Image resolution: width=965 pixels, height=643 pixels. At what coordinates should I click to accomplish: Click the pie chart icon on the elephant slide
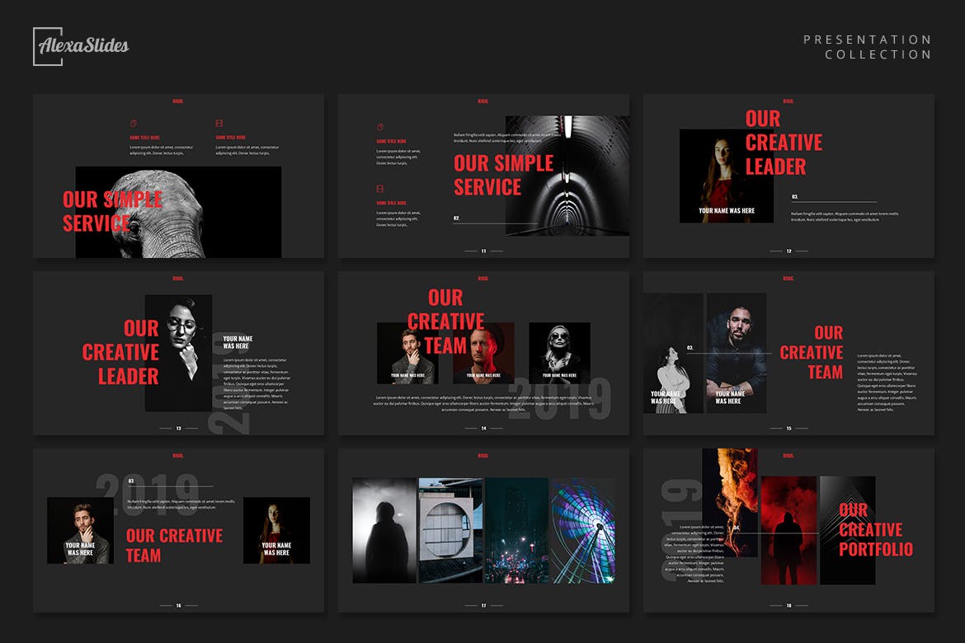click(x=133, y=123)
